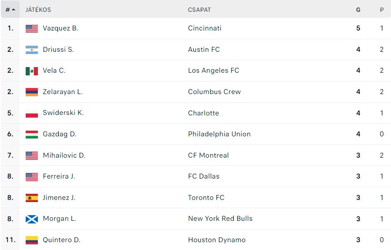Click the Hungary flag next to Gazdag D.

[x=32, y=135]
